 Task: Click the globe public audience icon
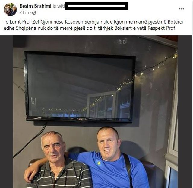point(34,13)
